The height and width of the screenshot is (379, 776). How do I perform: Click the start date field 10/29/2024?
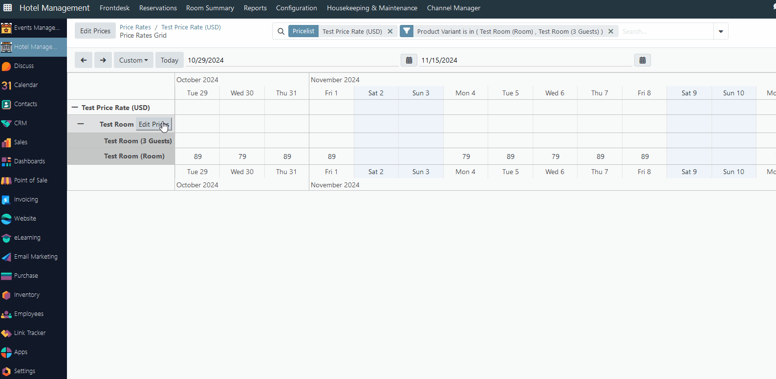coord(292,60)
